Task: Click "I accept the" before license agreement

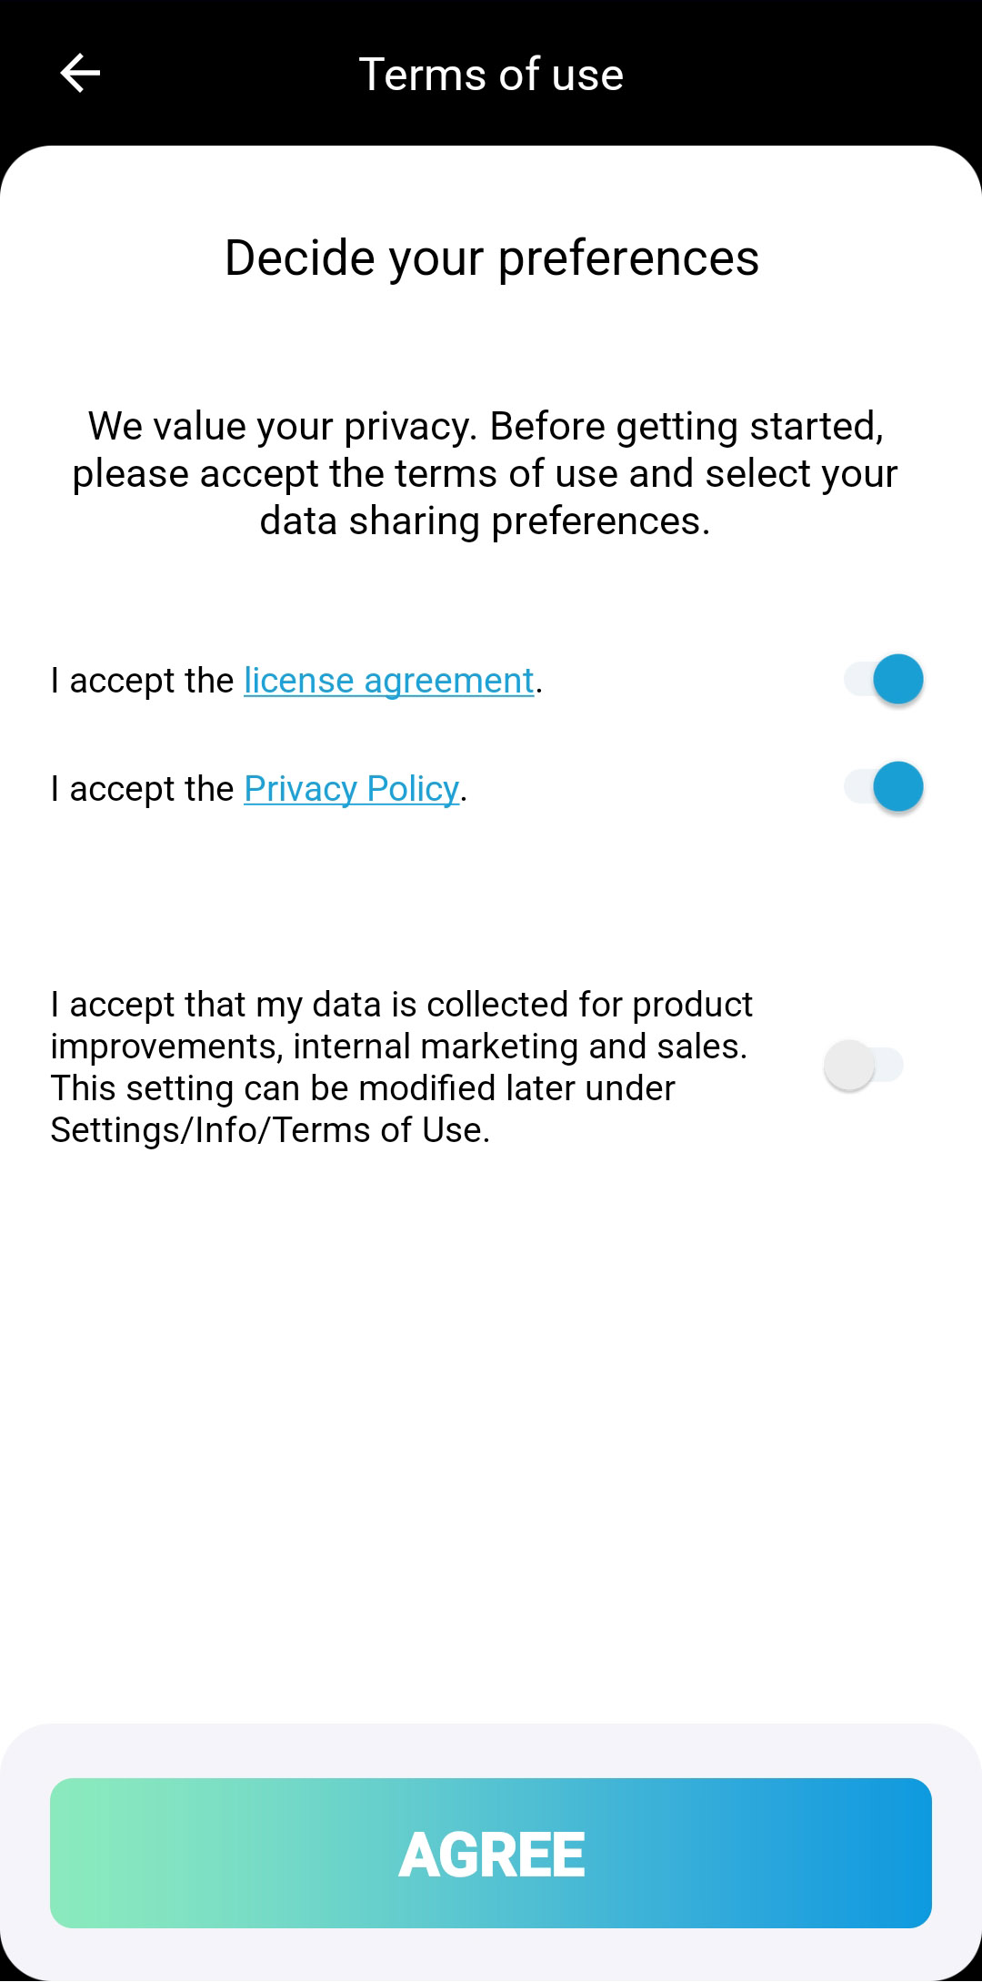Action: pos(143,681)
